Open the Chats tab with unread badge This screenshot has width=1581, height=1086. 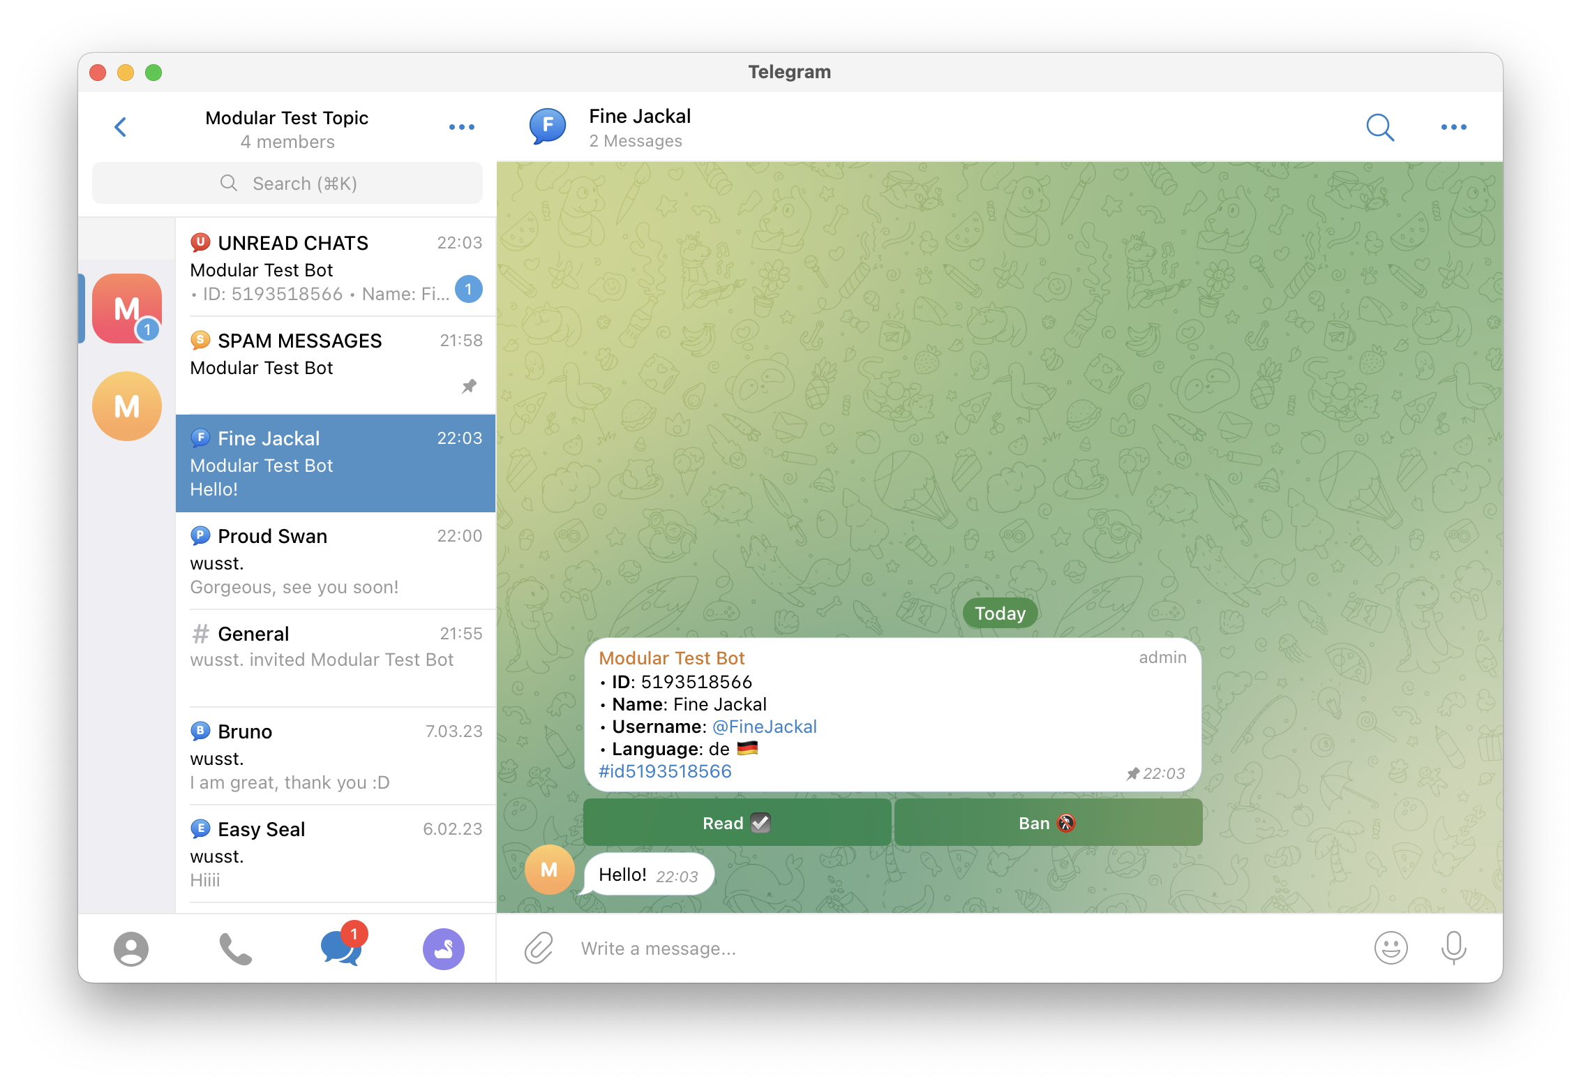340,949
